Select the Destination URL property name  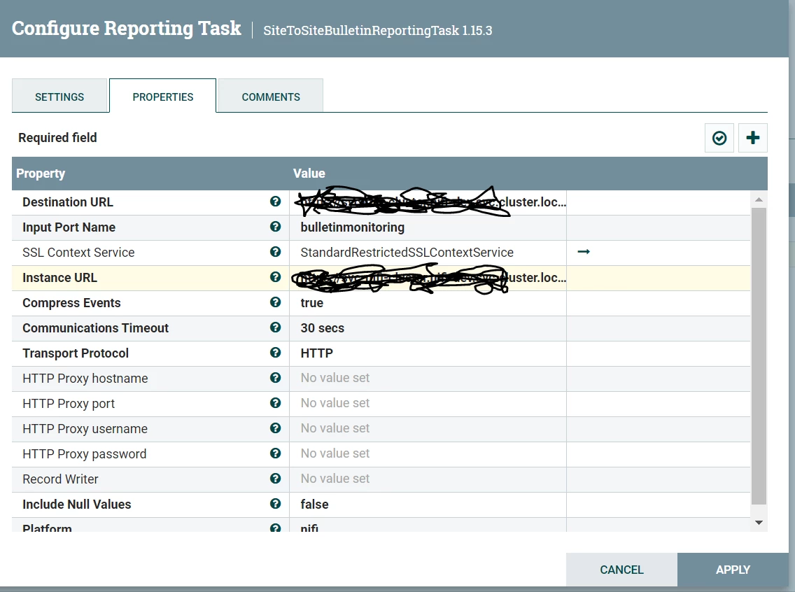pyautogui.click(x=68, y=202)
